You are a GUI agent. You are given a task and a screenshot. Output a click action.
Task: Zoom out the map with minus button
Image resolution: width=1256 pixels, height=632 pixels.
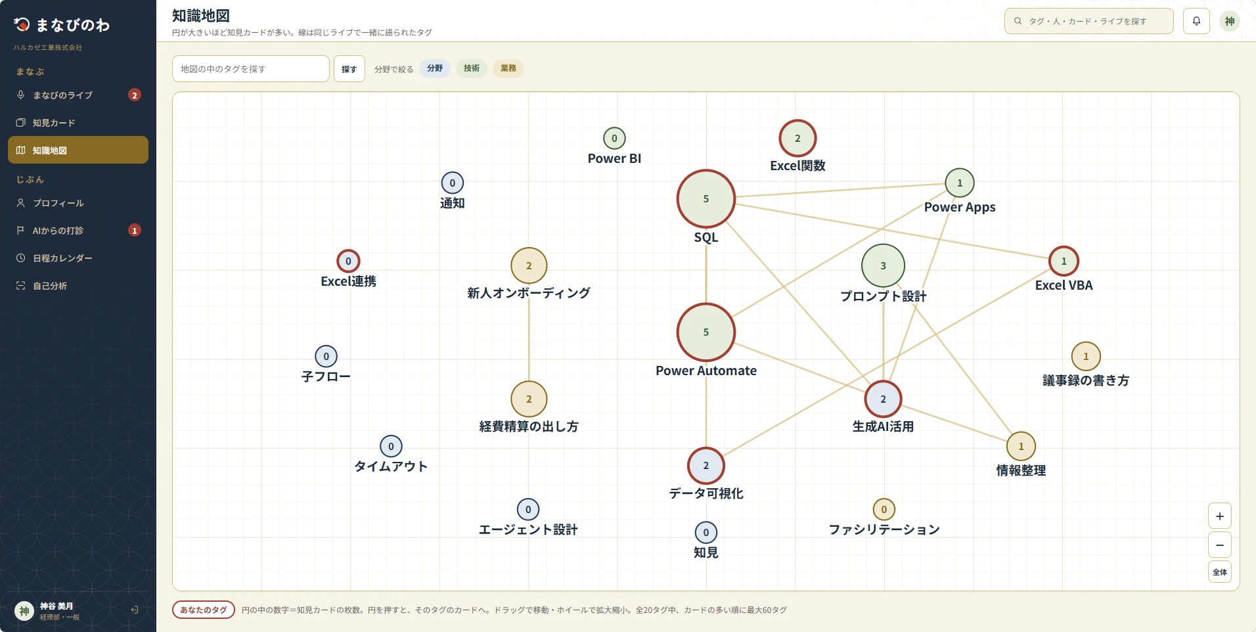tap(1220, 545)
